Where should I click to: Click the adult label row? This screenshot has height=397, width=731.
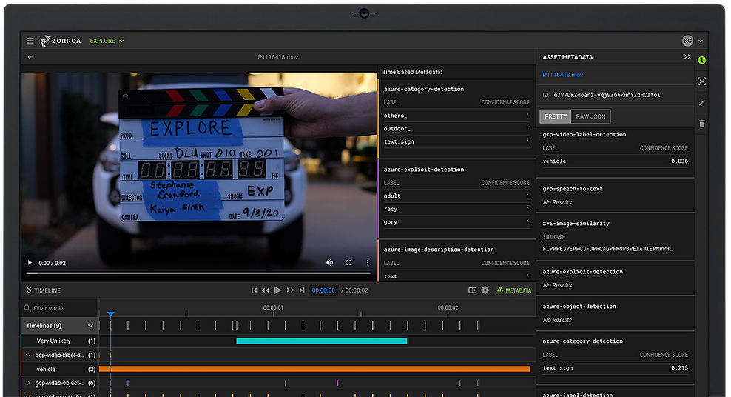(x=457, y=196)
